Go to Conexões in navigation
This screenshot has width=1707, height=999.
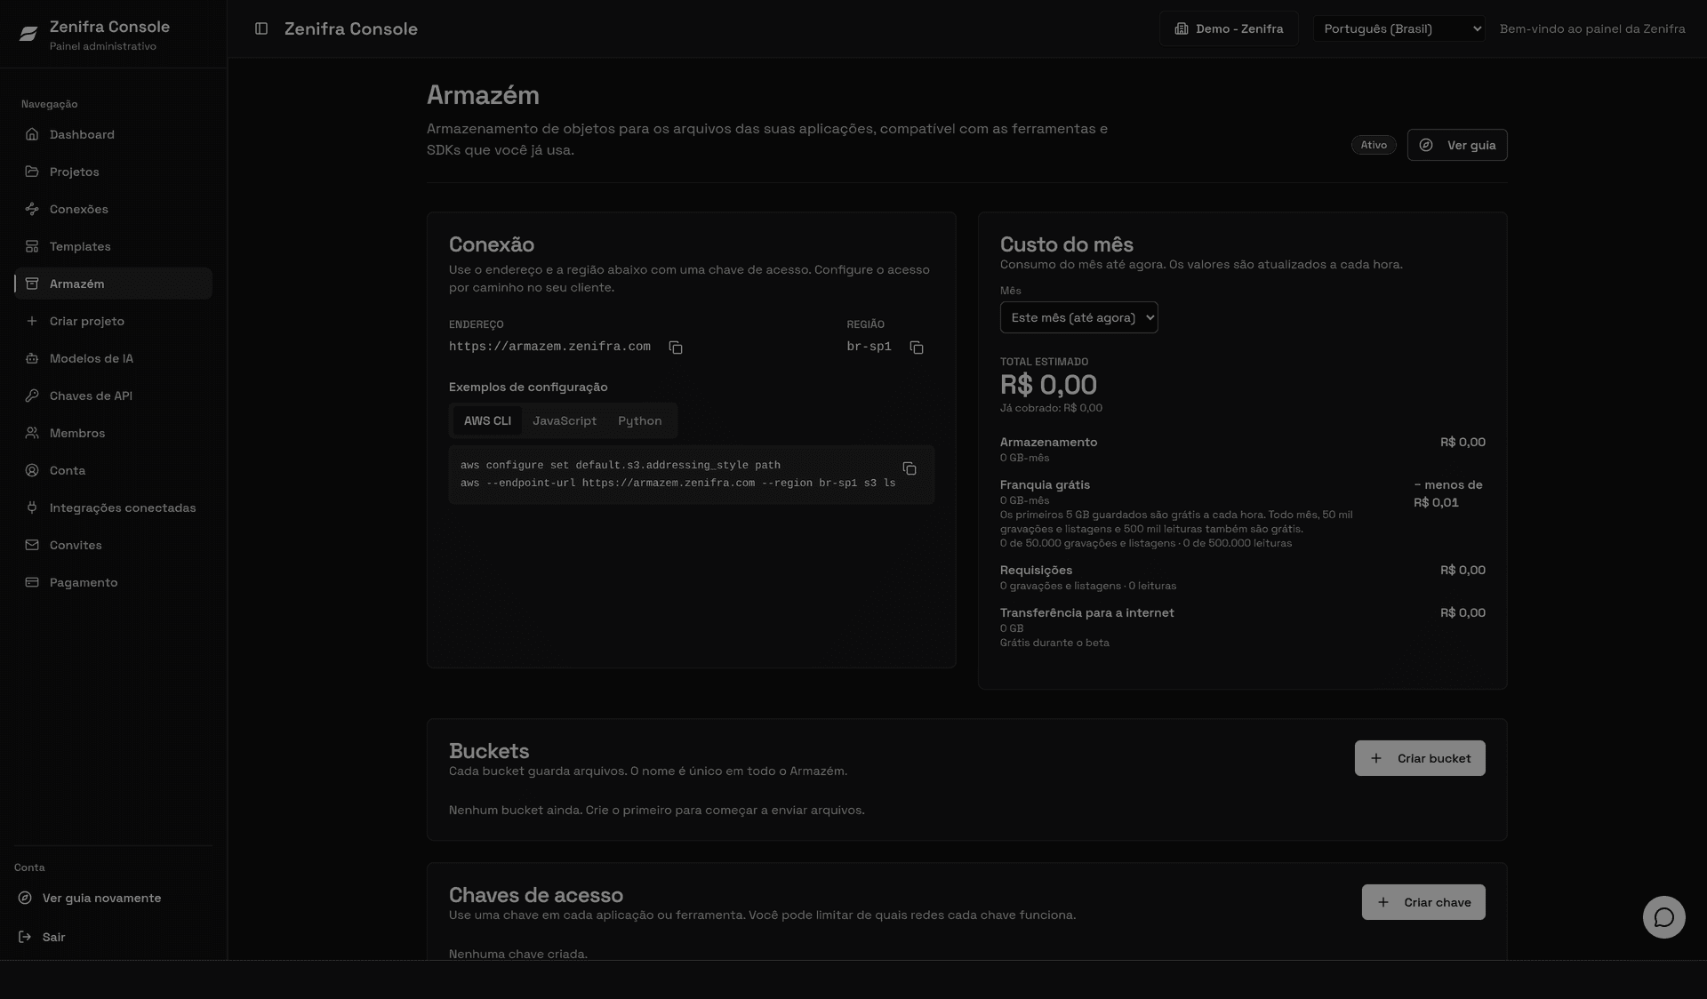coord(113,209)
